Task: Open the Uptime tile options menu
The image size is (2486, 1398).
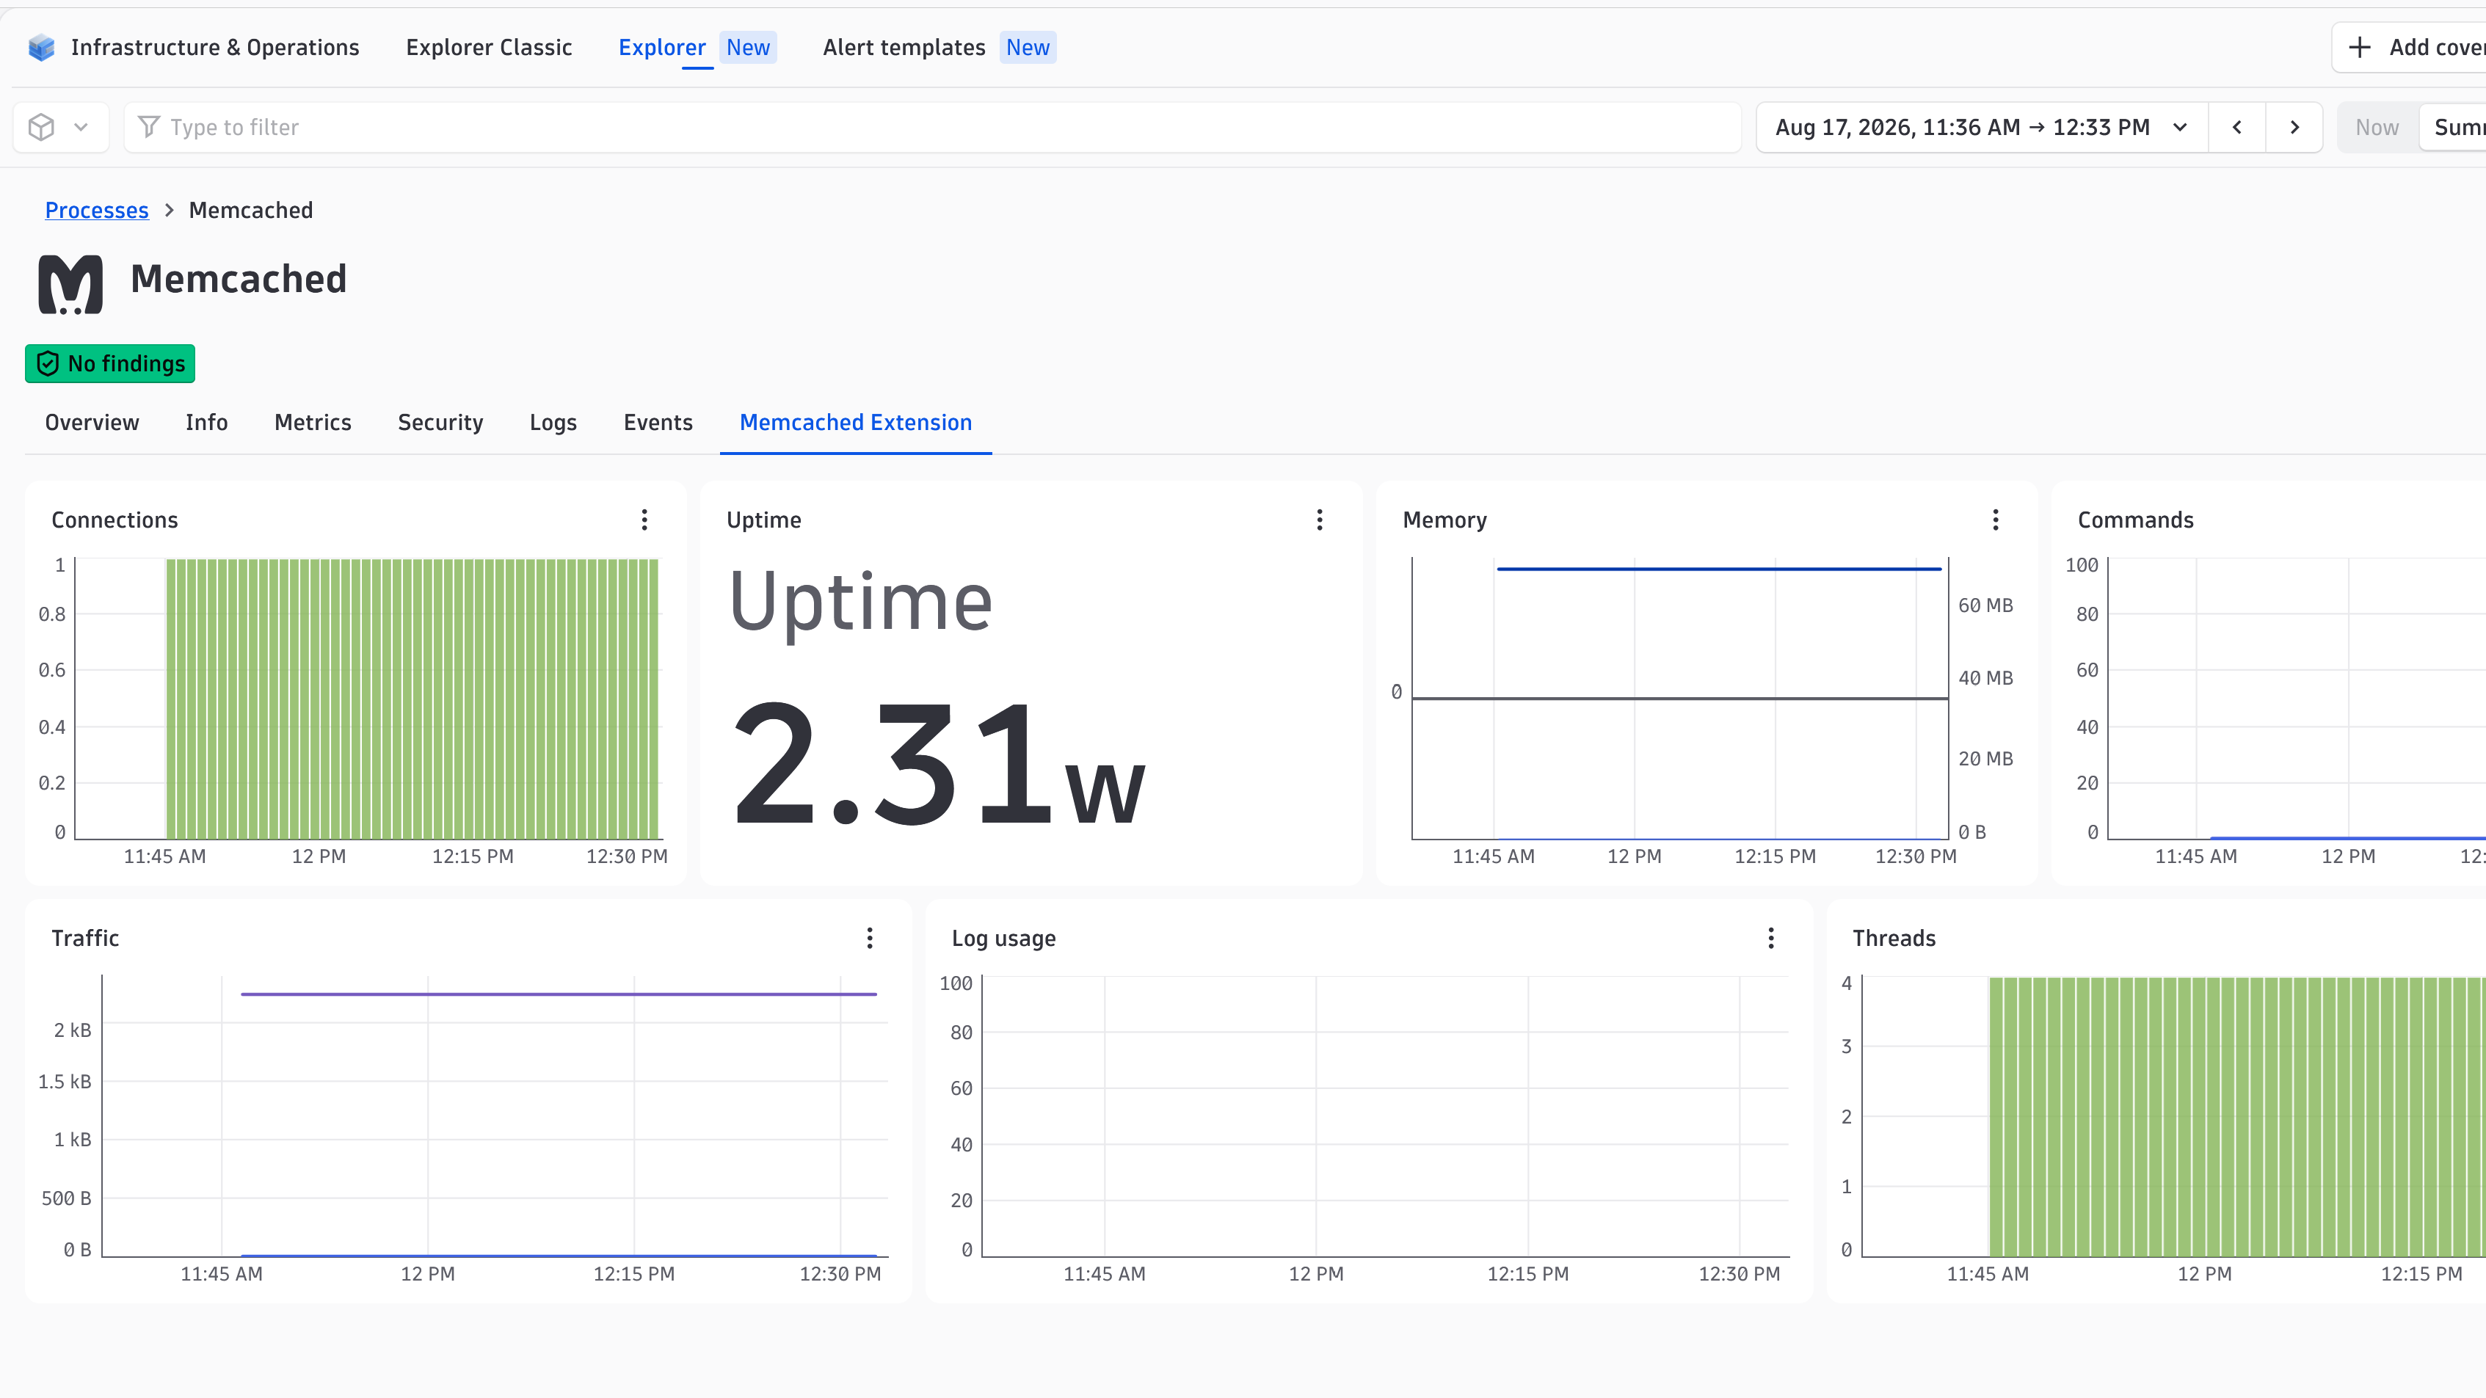Action: tap(1320, 520)
